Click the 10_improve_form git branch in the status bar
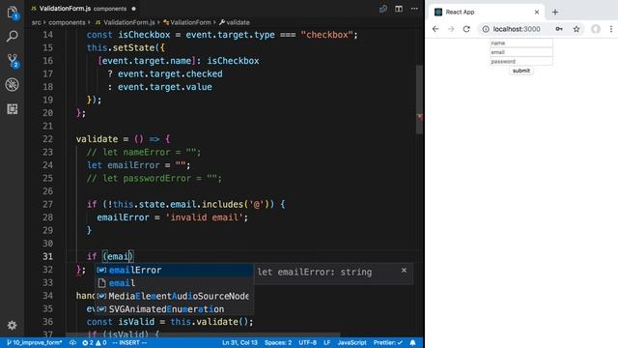 35,342
